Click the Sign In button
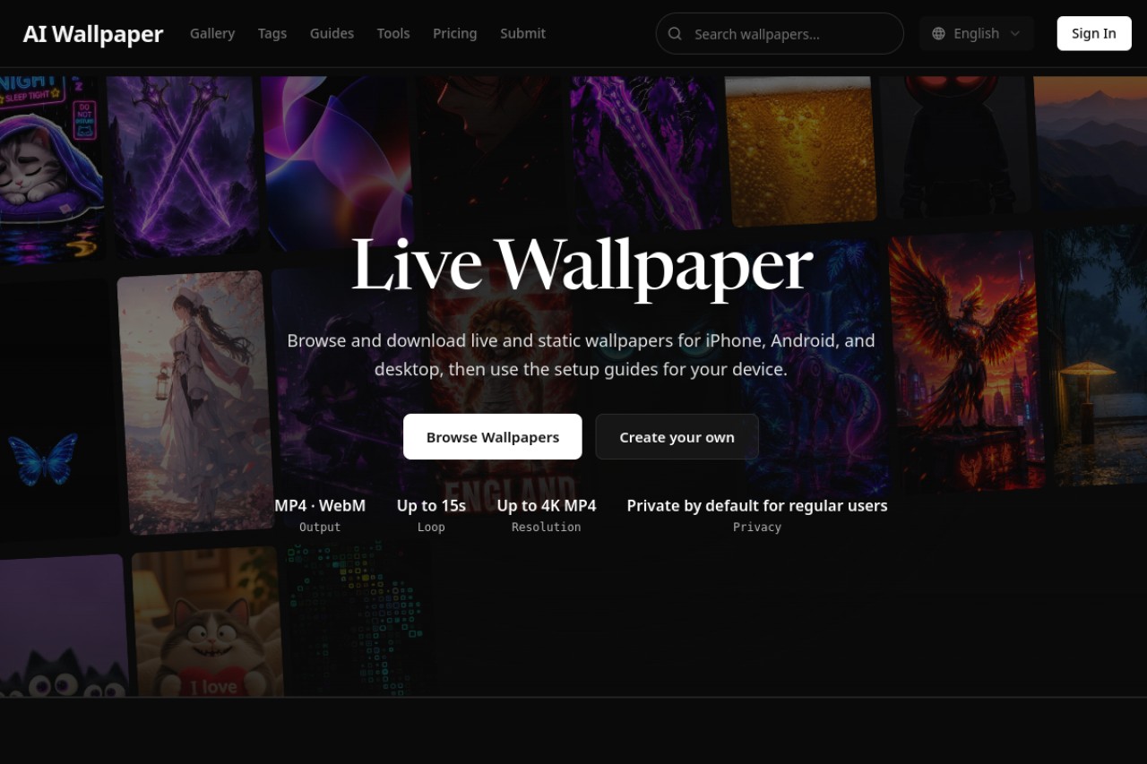The height and width of the screenshot is (764, 1147). tap(1094, 33)
